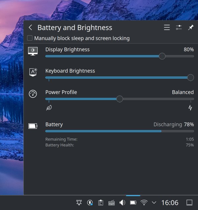
Task: Open system updates tray icon
Action: pos(90,202)
